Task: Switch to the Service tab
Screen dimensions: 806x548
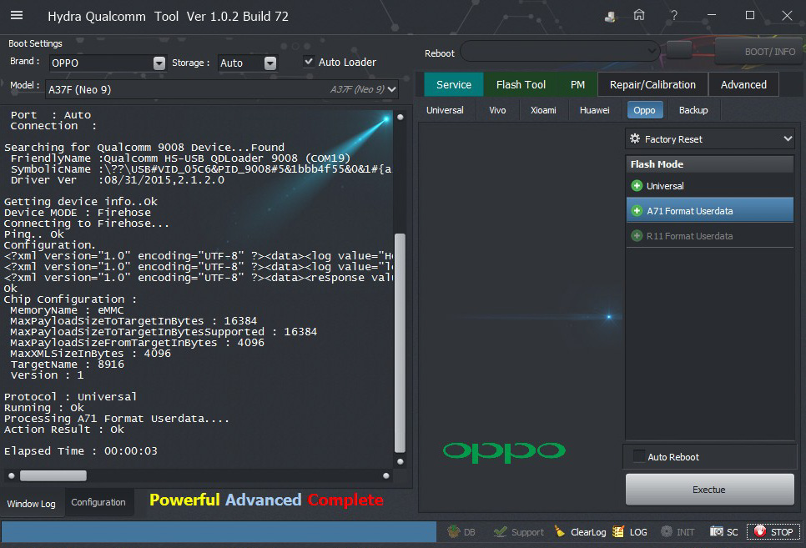Action: pyautogui.click(x=454, y=84)
